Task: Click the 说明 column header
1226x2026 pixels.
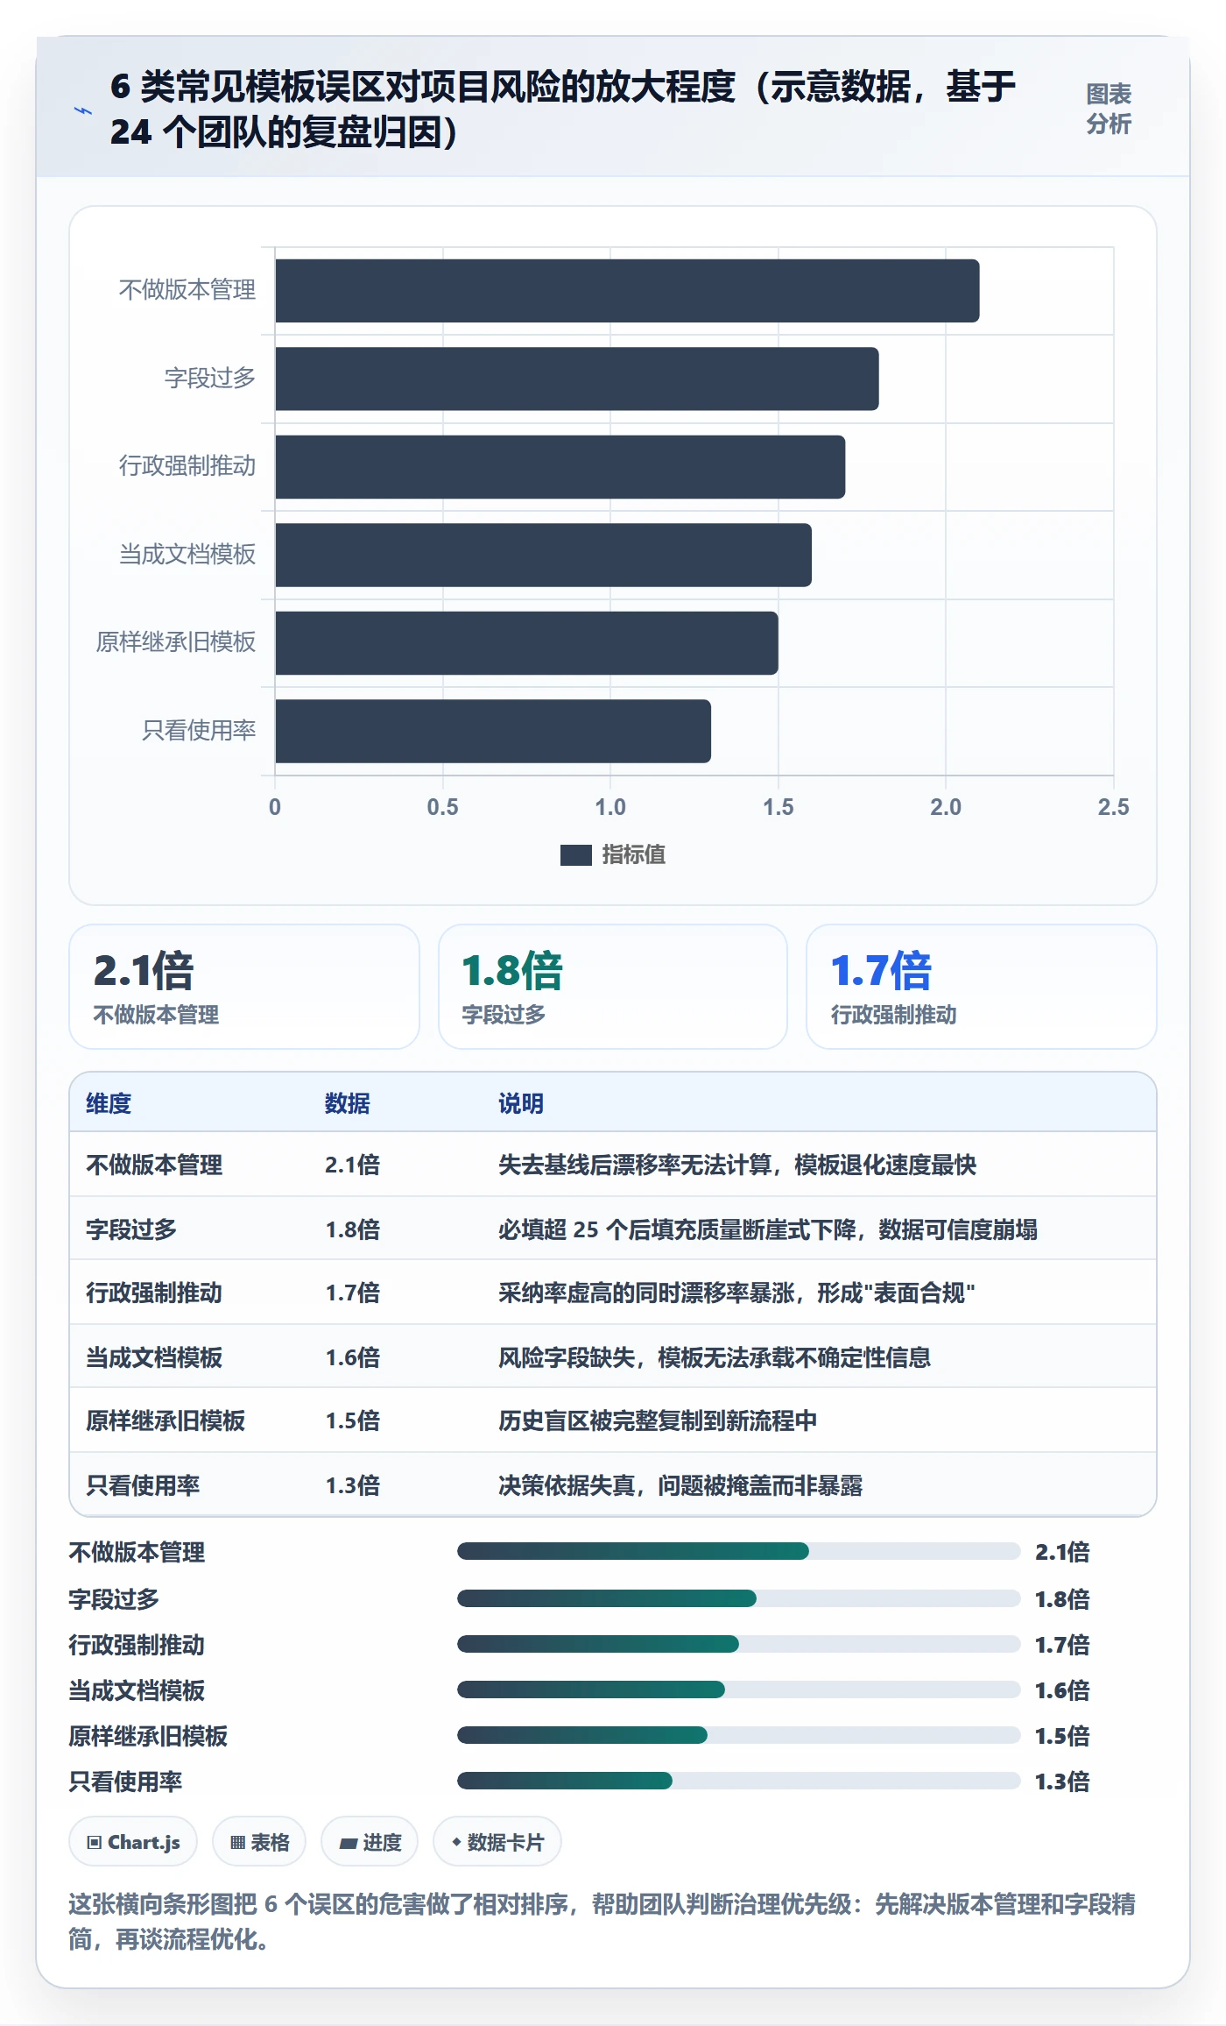Action: point(521,1103)
